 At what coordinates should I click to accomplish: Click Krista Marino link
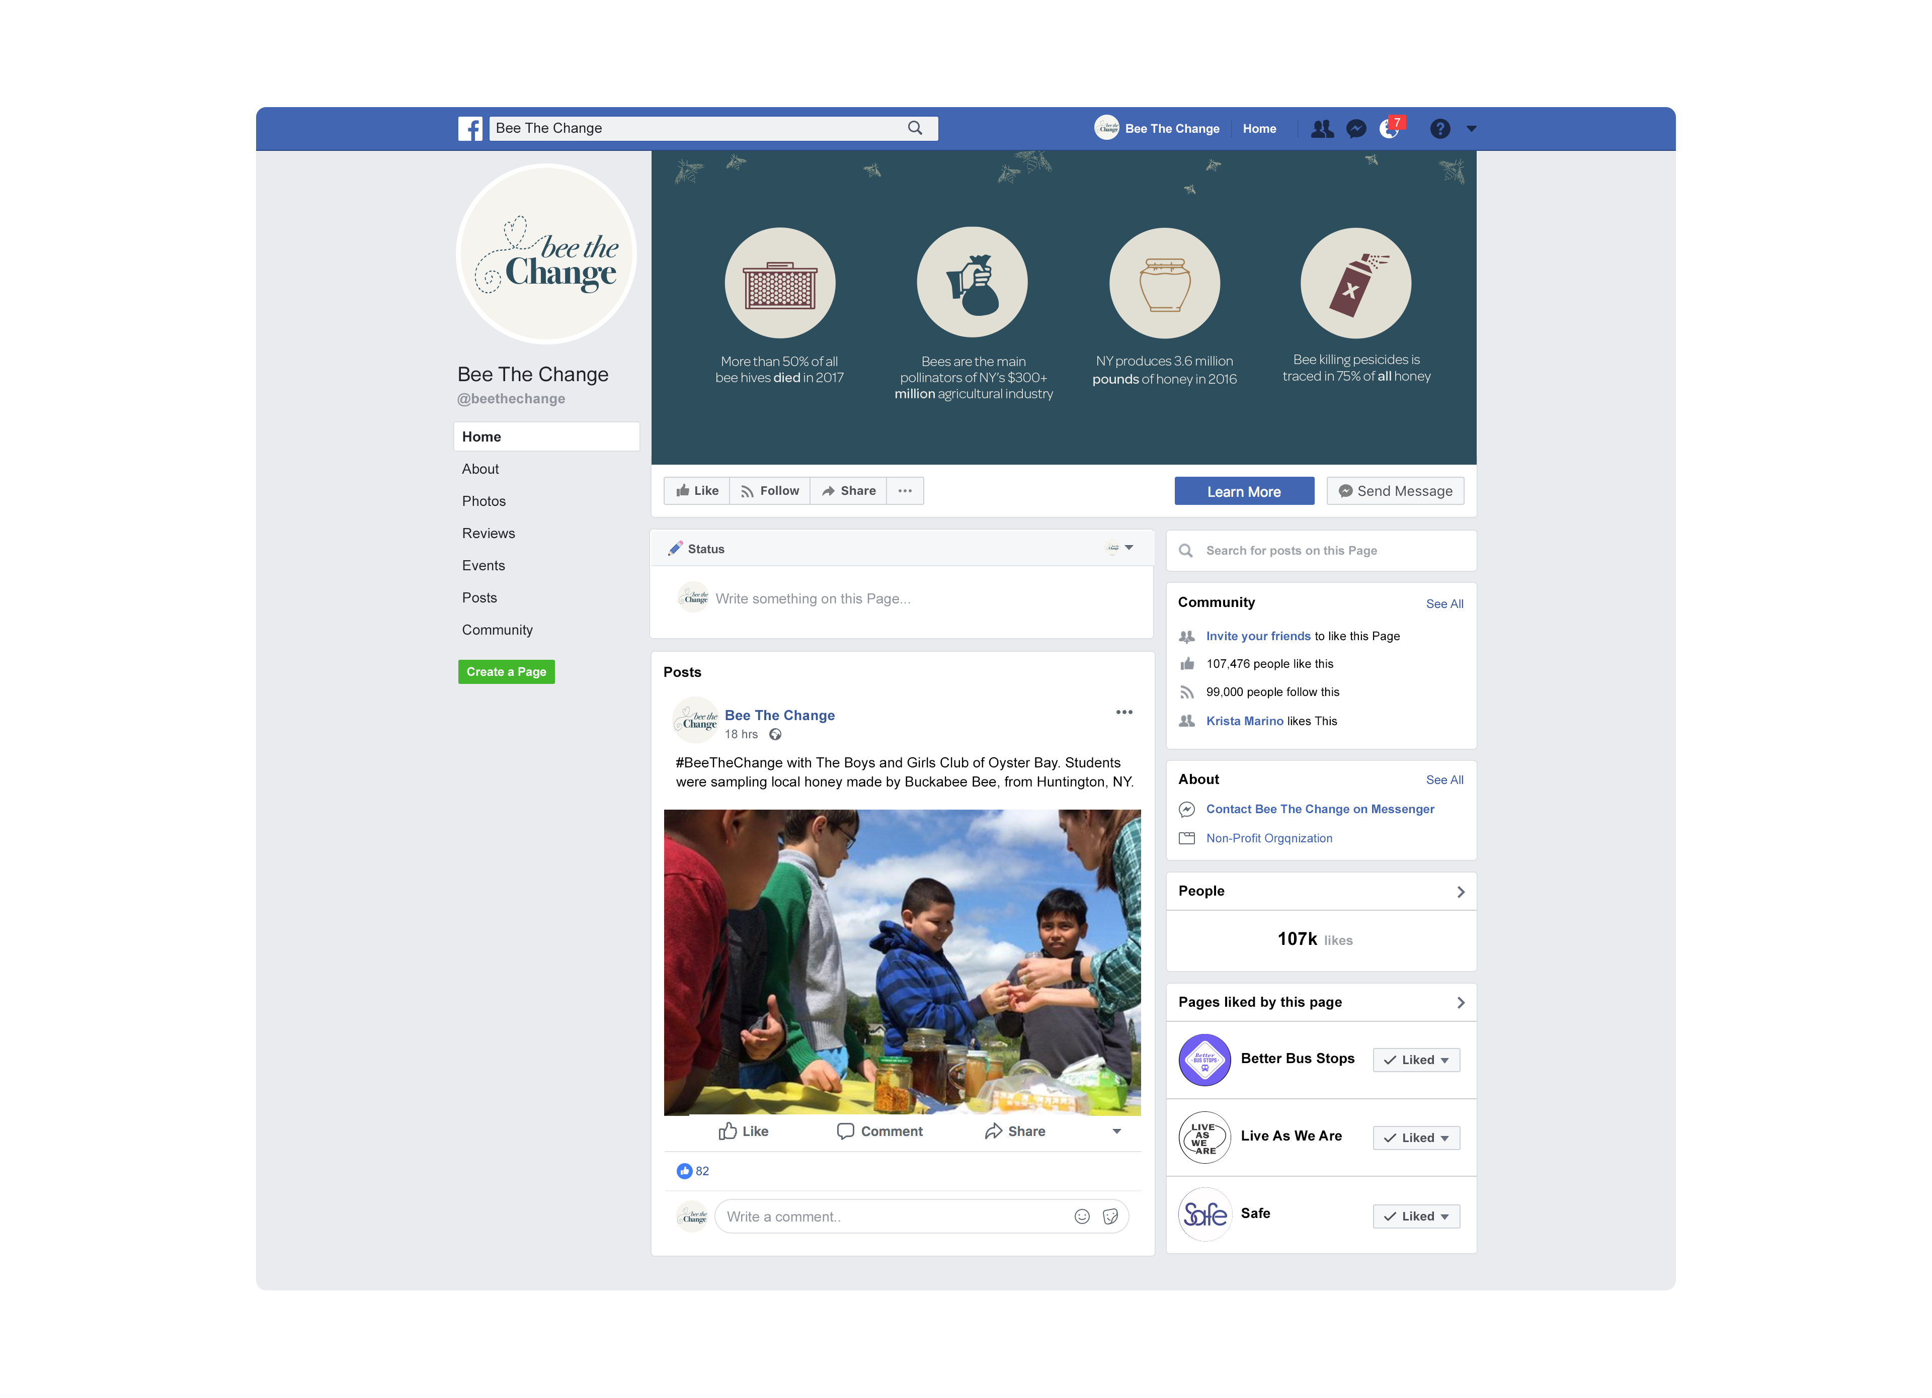tap(1245, 721)
